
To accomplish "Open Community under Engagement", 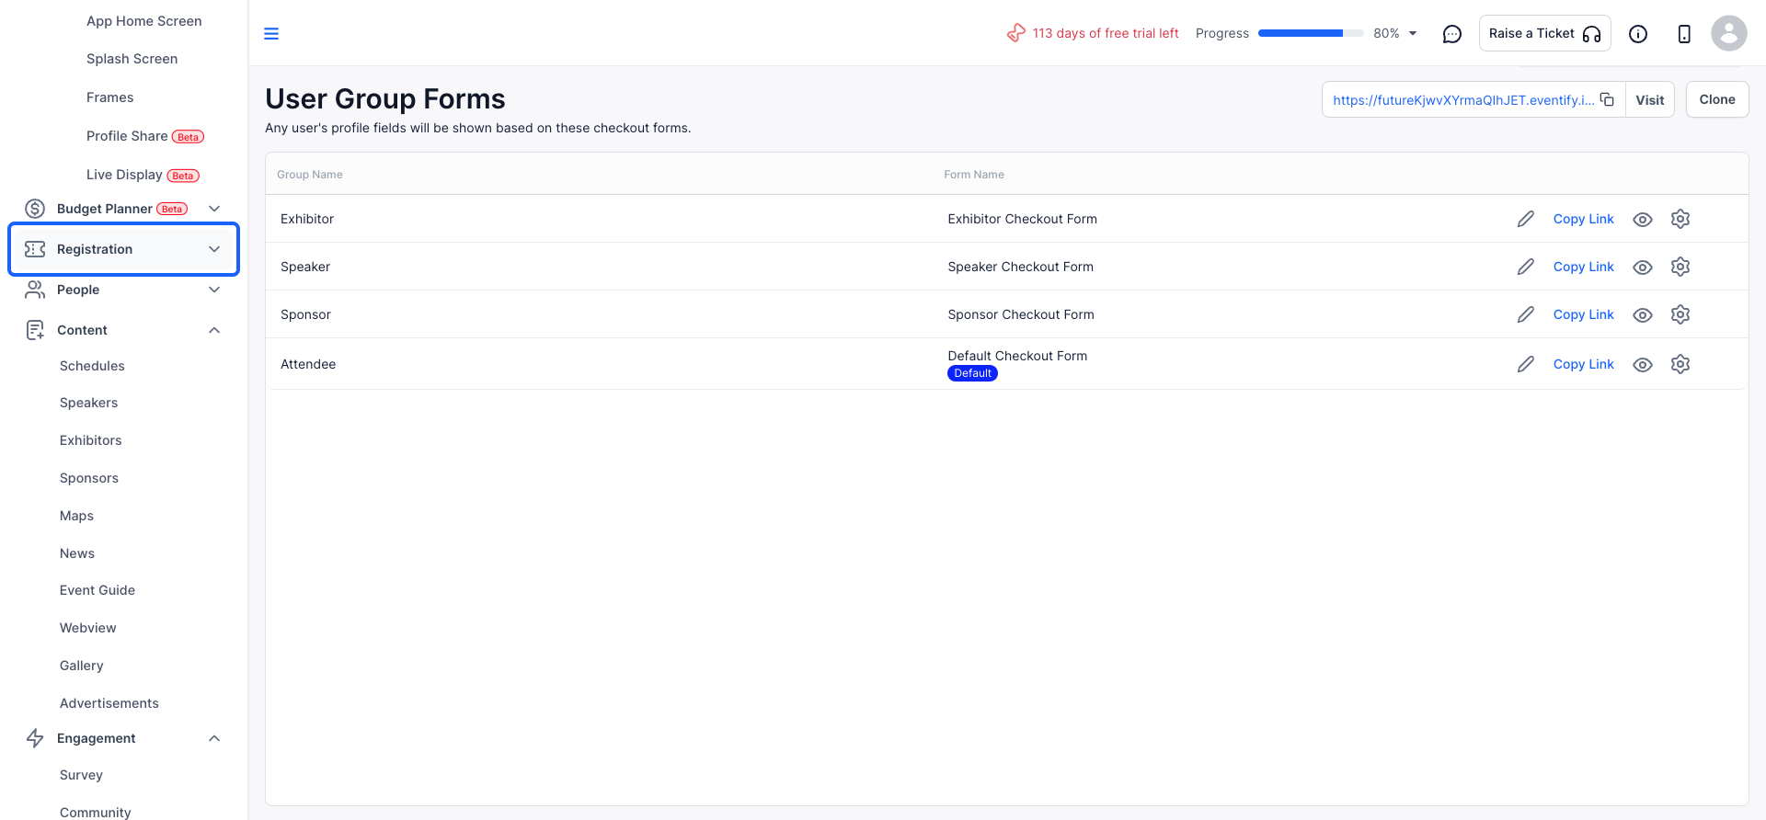I will [96, 812].
